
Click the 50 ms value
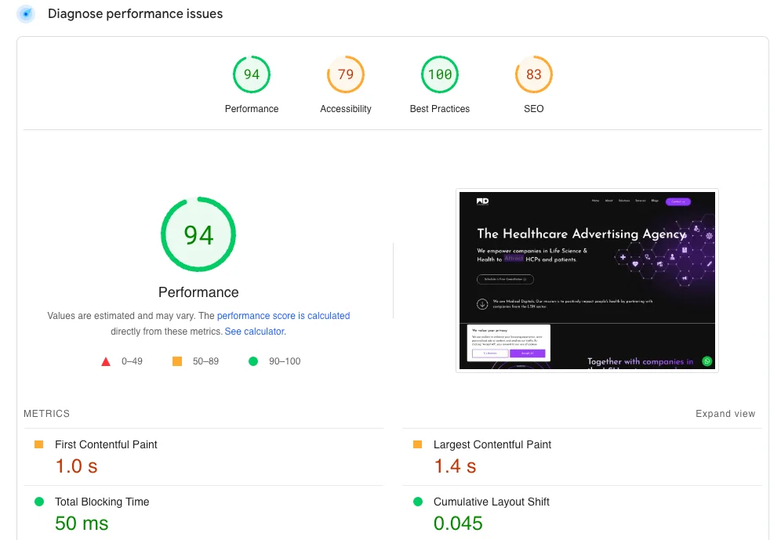click(x=82, y=524)
